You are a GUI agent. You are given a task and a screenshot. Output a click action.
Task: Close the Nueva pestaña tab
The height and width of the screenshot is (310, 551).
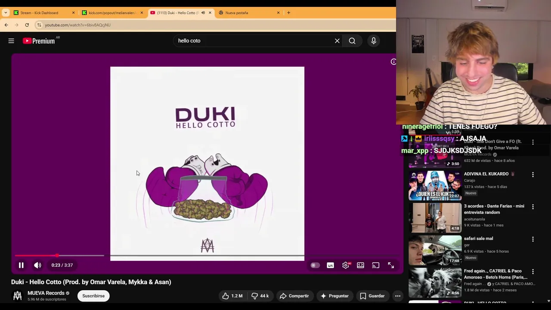click(x=278, y=13)
